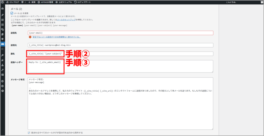Select the highlighted envelope Contact icon in sidebar
This screenshot has height=136, width=264.
tap(3, 44)
